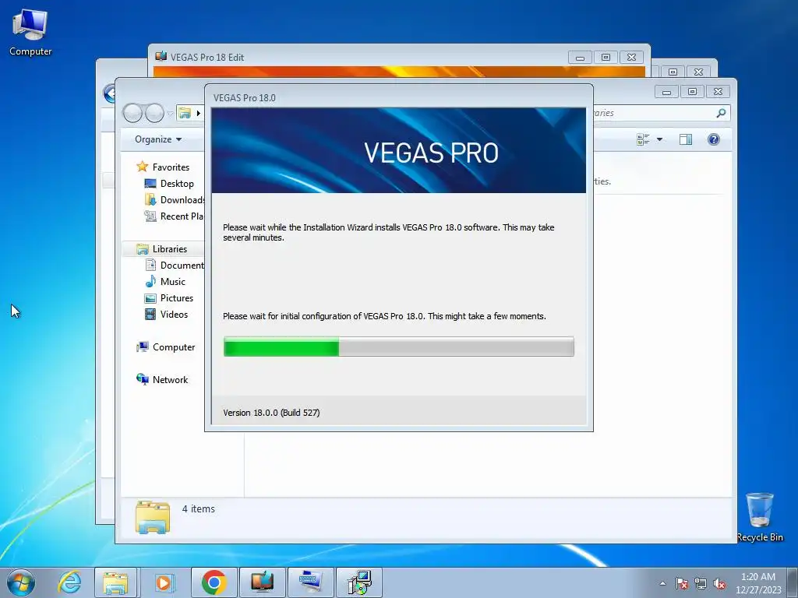Click VEGAS Pro 18 Edit window icon
This screenshot has height=598, width=798.
[x=161, y=56]
